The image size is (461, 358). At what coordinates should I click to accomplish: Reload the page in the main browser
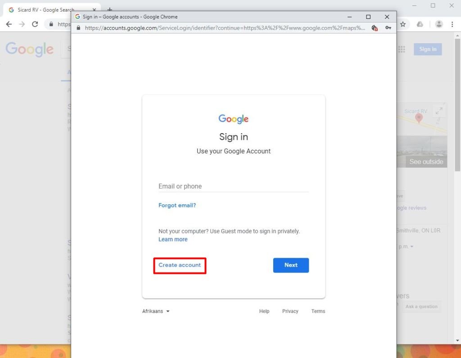[x=35, y=24]
